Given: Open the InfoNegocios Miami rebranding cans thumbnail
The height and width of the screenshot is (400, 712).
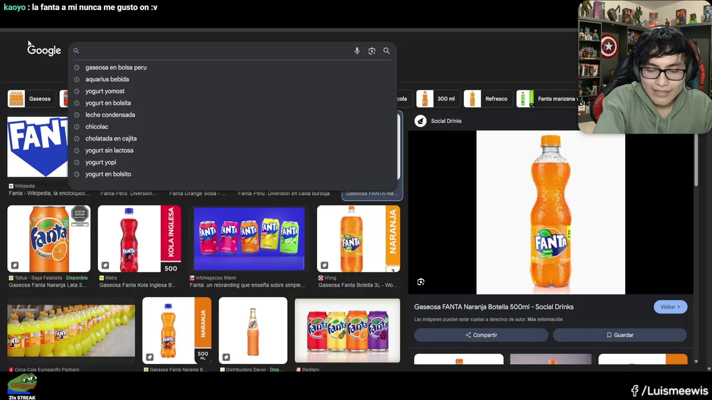Looking at the screenshot, I should [x=249, y=238].
